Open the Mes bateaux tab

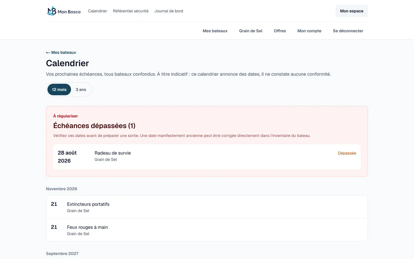tap(215, 31)
